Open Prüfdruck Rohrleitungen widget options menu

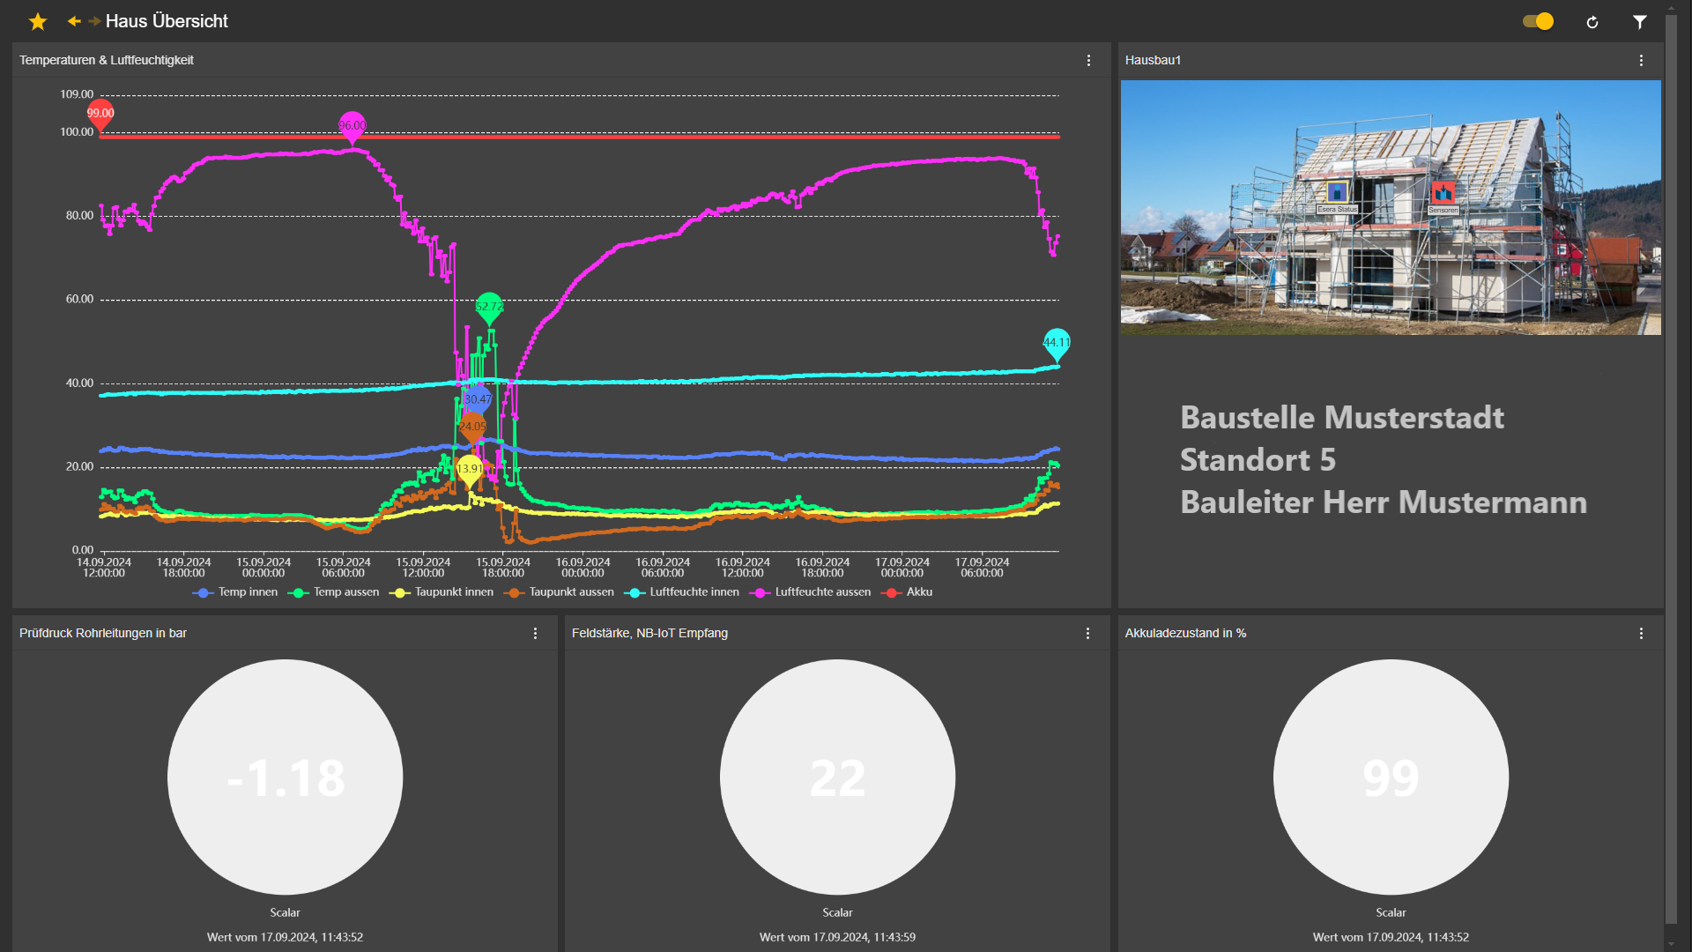[535, 633]
